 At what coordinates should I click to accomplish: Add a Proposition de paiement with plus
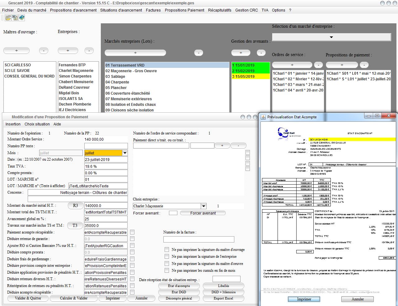click(342, 65)
